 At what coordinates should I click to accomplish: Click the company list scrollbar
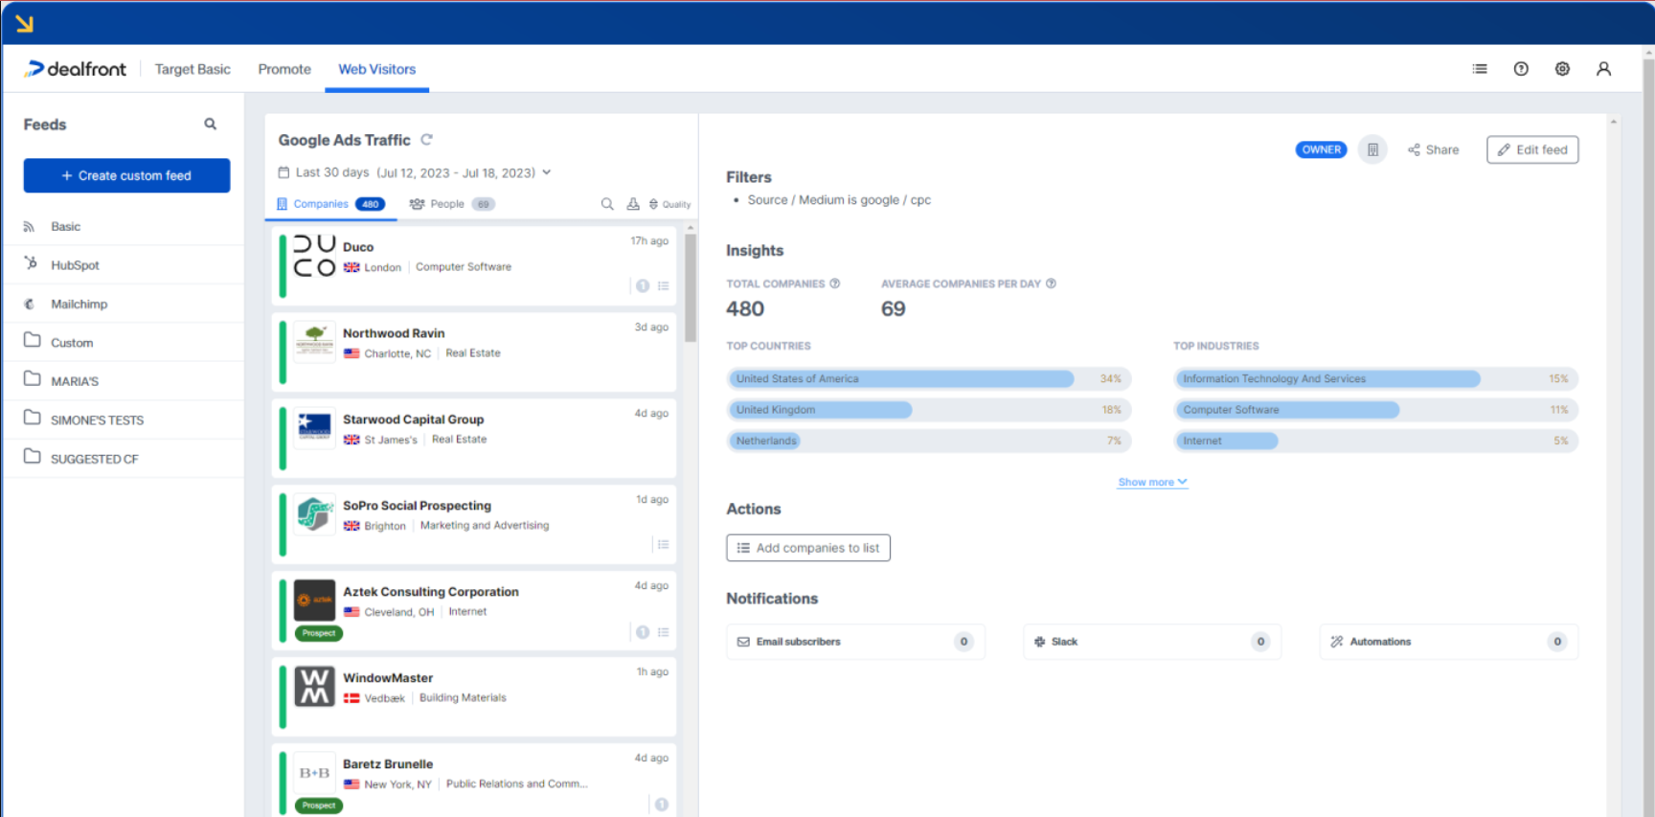(x=691, y=287)
